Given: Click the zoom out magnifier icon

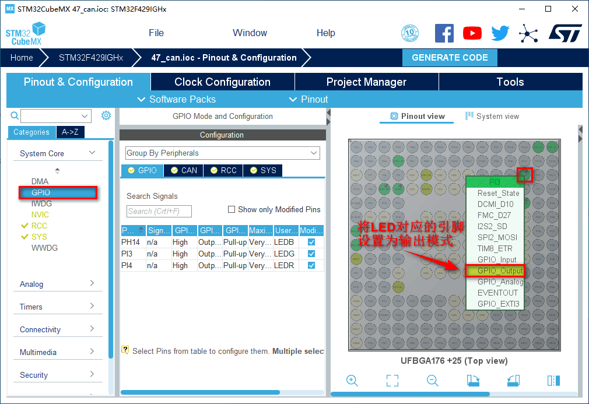Looking at the screenshot, I should tap(432, 381).
